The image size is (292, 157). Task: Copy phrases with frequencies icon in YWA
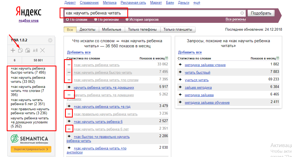[28, 50]
